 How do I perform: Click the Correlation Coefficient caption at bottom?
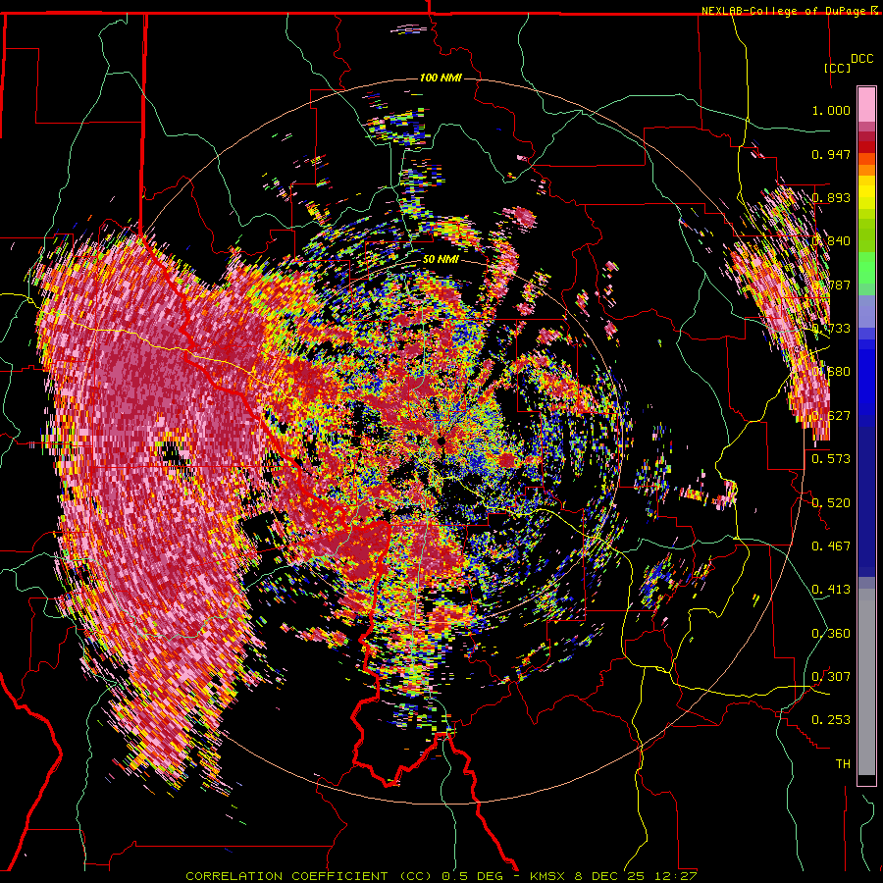[x=441, y=876]
